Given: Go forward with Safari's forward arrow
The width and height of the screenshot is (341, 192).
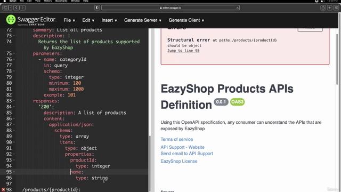Looking at the screenshot, I should 22,8.
